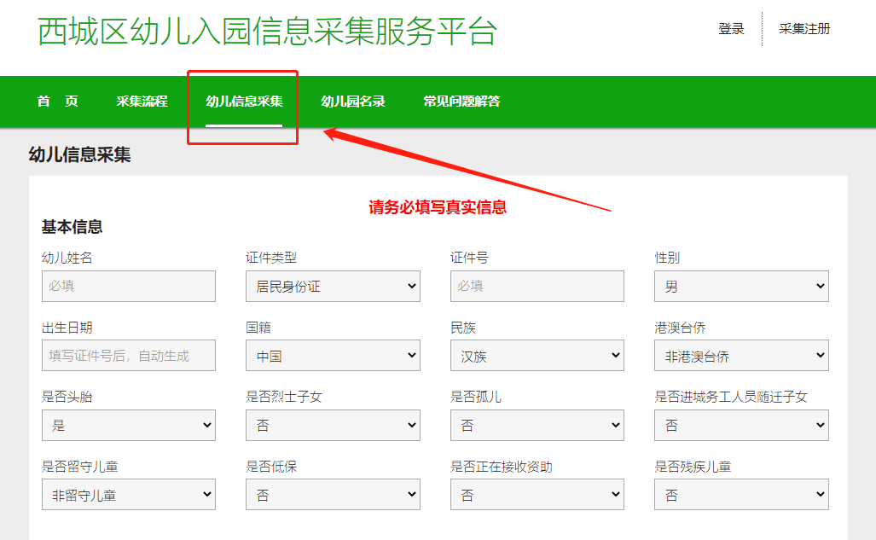The height and width of the screenshot is (540, 876).
Task: Switch to the 幼儿园名录 tab
Action: pos(353,102)
